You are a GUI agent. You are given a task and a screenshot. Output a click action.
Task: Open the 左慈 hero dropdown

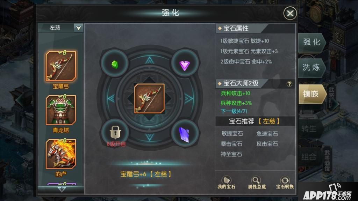point(60,28)
